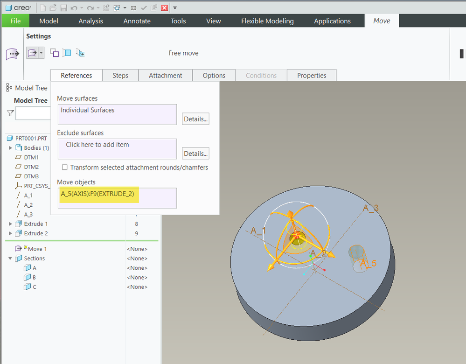Expand the Extrude 1 feature node
Screen dimensions: 466x364
point(11,224)
